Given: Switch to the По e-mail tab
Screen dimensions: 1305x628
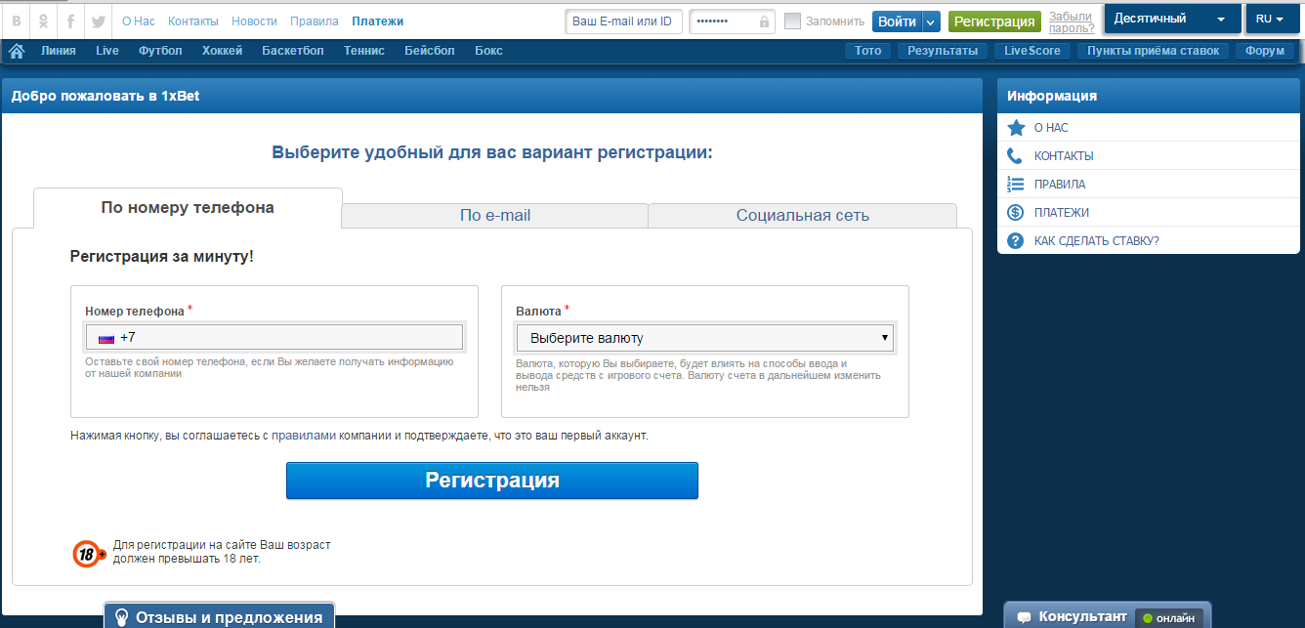Looking at the screenshot, I should tap(495, 215).
